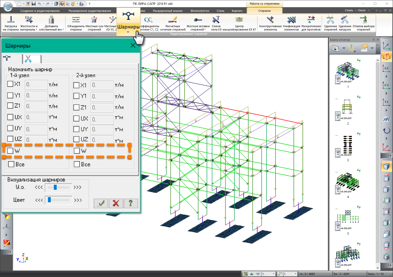The image size is (393, 277).
Task: Open Расчетные сечения стержней tool
Action: point(173,20)
